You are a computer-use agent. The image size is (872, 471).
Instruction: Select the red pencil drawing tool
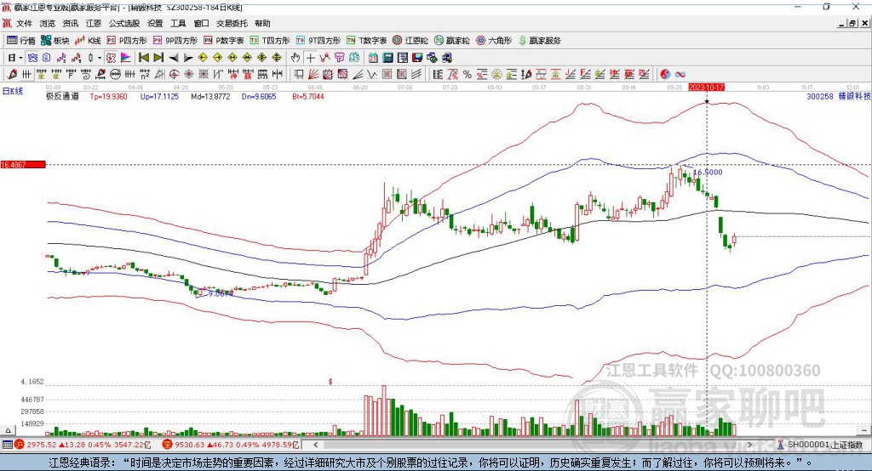[12, 75]
